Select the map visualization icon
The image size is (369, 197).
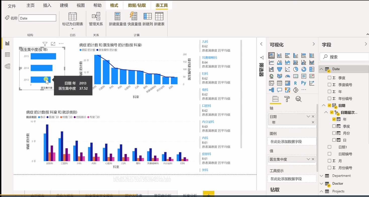[x=272, y=76]
